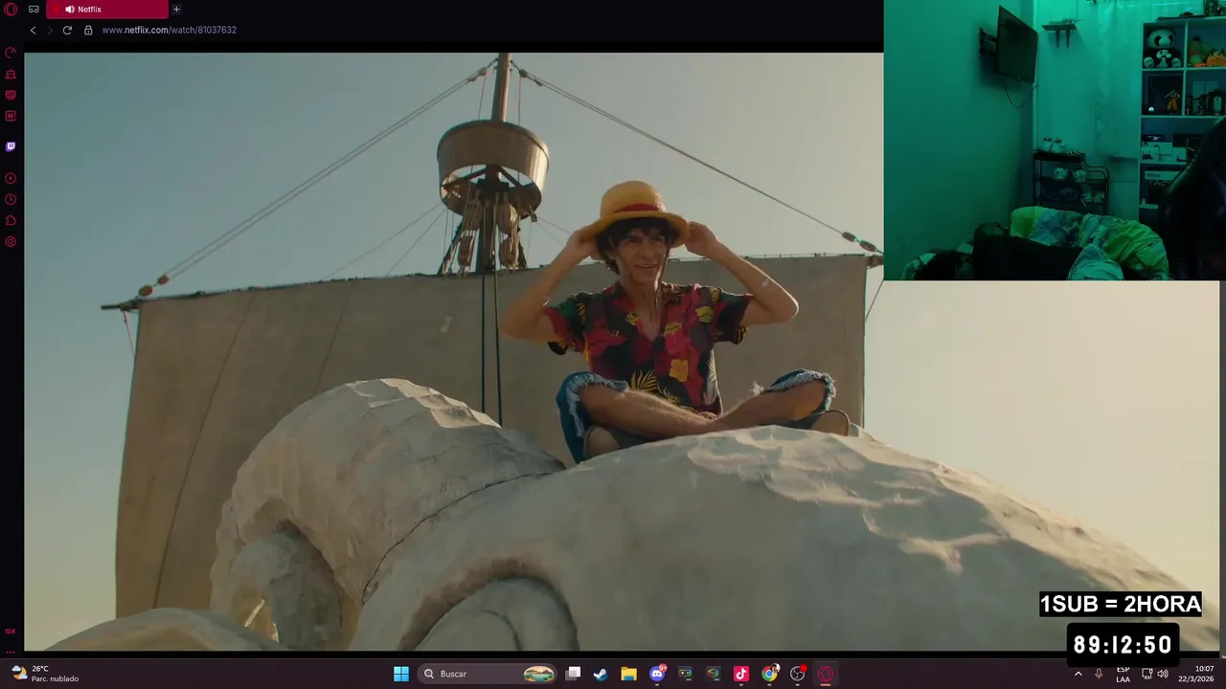This screenshot has width=1226, height=689.
Task: Focus the netflix.com address bar
Action: tap(169, 30)
